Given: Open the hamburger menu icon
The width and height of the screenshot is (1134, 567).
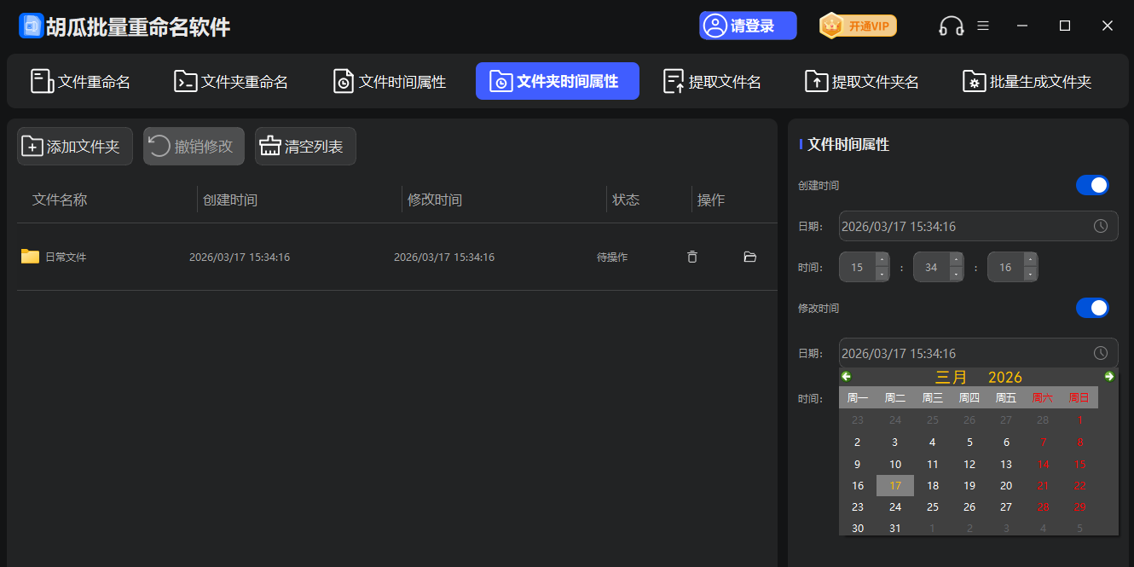Looking at the screenshot, I should point(982,26).
